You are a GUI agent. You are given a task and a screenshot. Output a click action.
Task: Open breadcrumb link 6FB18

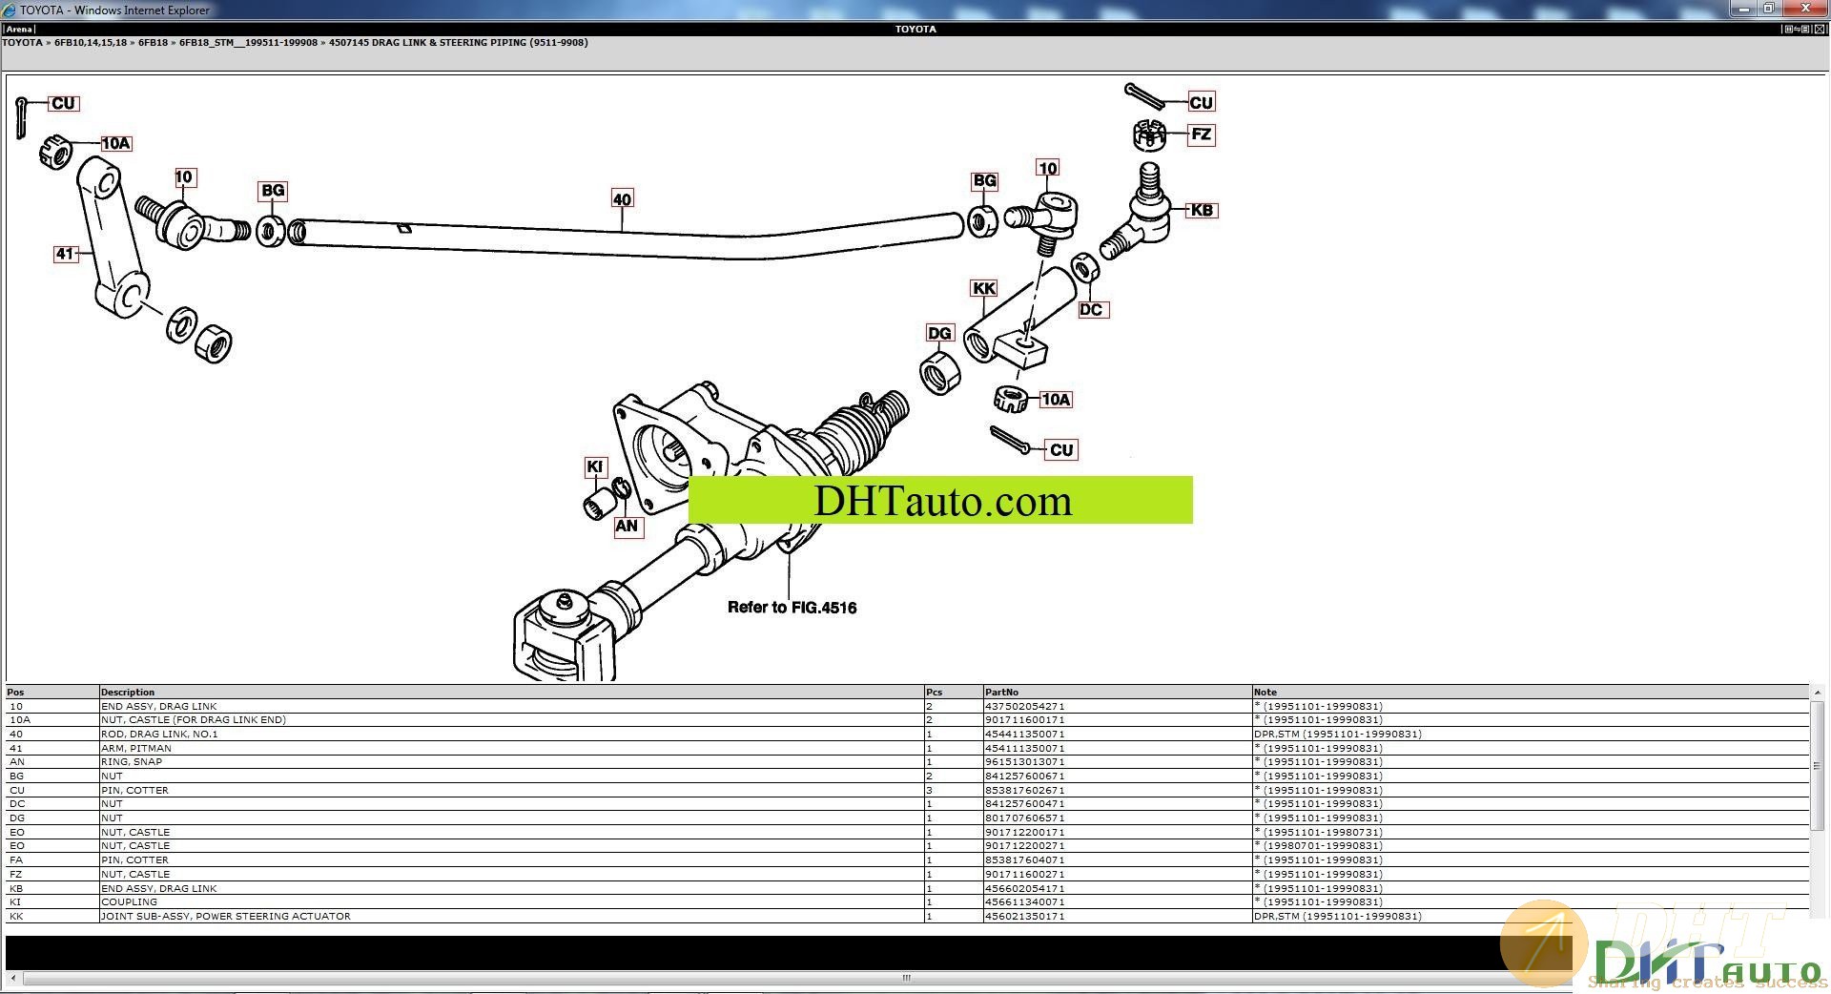[x=154, y=43]
